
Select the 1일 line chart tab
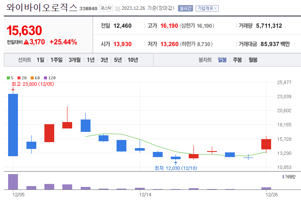coord(40,60)
